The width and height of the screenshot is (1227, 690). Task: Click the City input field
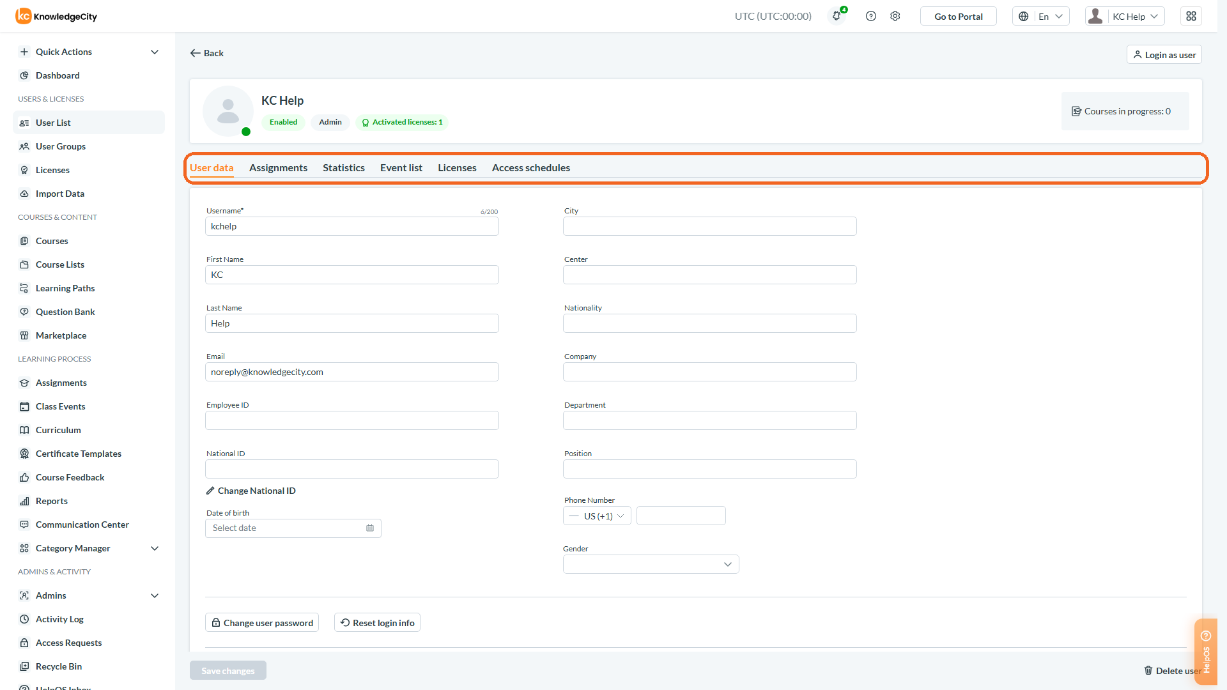coord(710,226)
